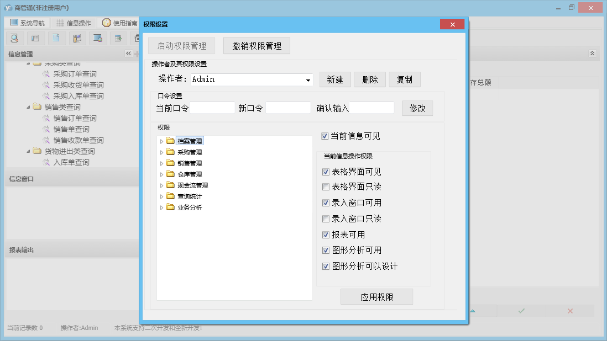Expand the 档案管理 tree node arrow
607x341 pixels.
coord(161,141)
